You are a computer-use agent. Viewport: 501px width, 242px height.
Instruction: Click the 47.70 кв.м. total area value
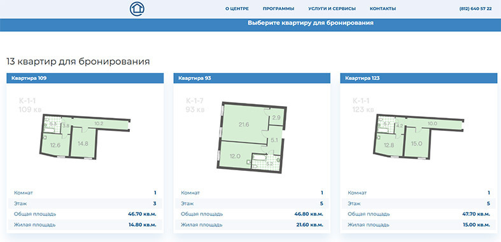pyautogui.click(x=476, y=214)
